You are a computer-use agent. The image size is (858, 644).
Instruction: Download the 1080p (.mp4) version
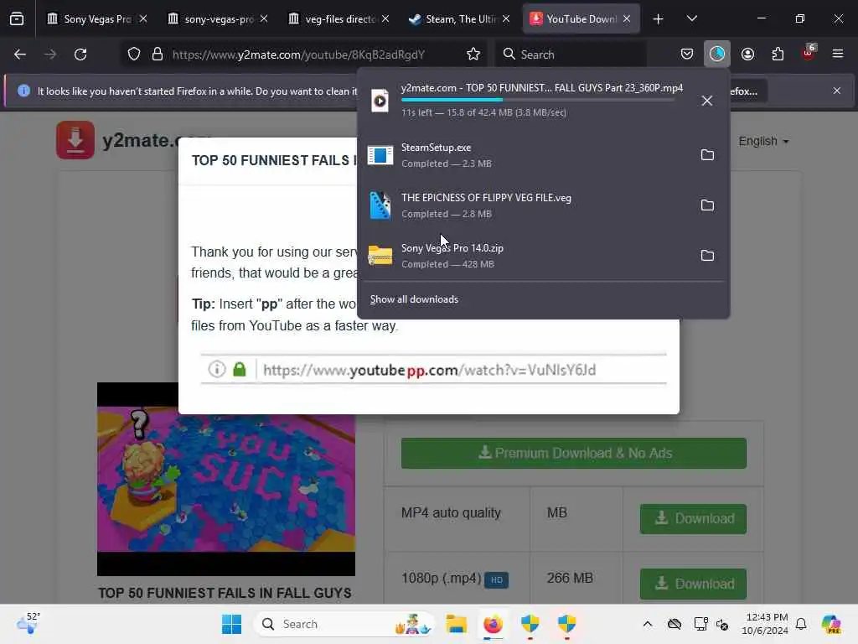(x=693, y=584)
